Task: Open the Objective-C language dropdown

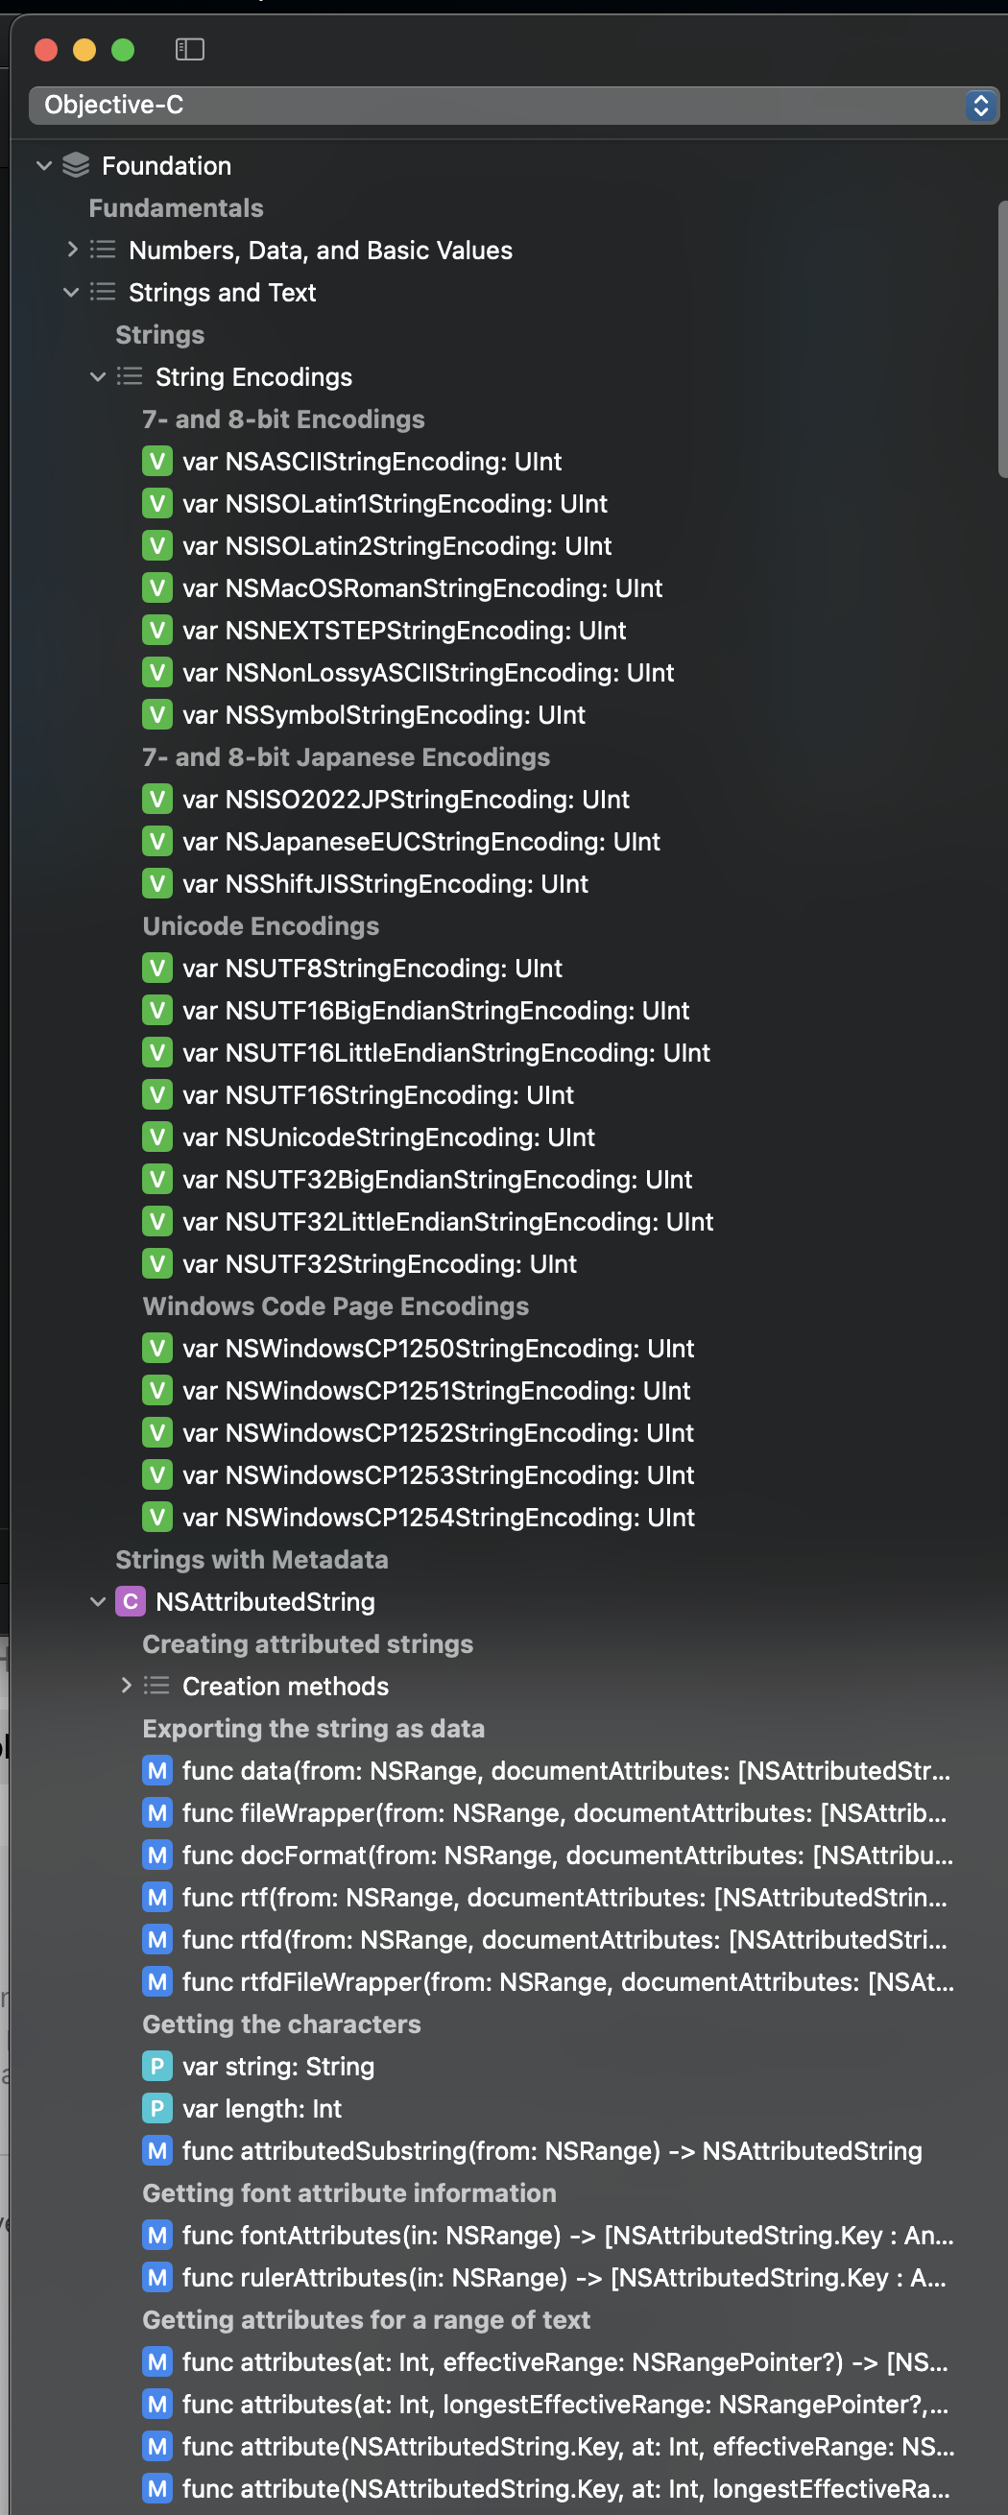Action: click(x=514, y=105)
